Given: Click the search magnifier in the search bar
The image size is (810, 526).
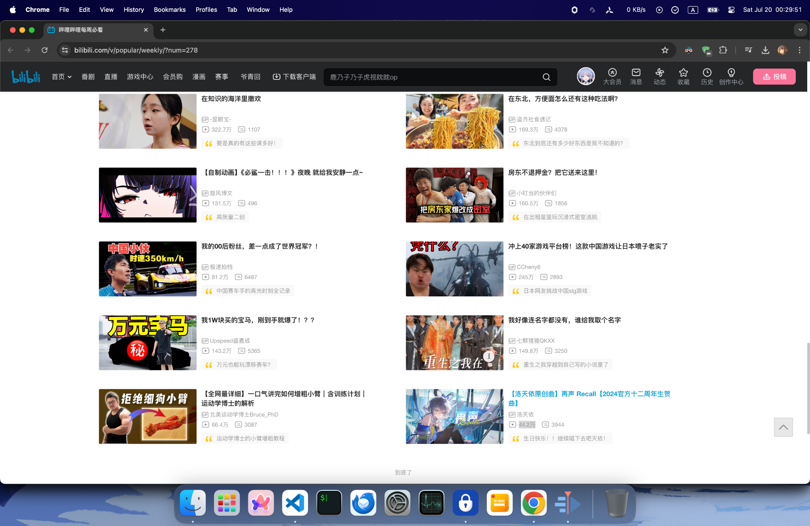Looking at the screenshot, I should (x=546, y=77).
